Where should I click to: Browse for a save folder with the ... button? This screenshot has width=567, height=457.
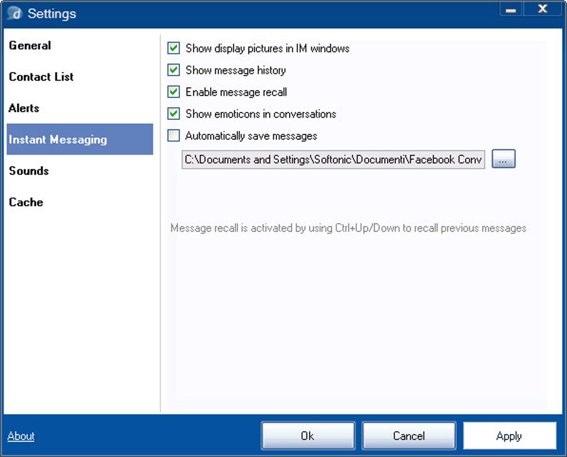[x=504, y=159]
